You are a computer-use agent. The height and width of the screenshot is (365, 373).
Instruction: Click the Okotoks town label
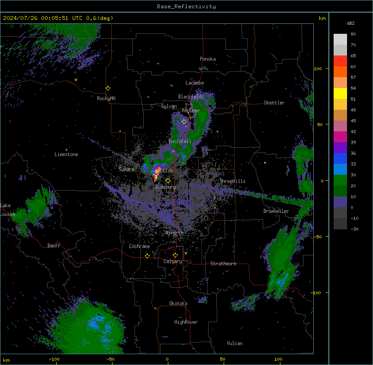point(178,303)
